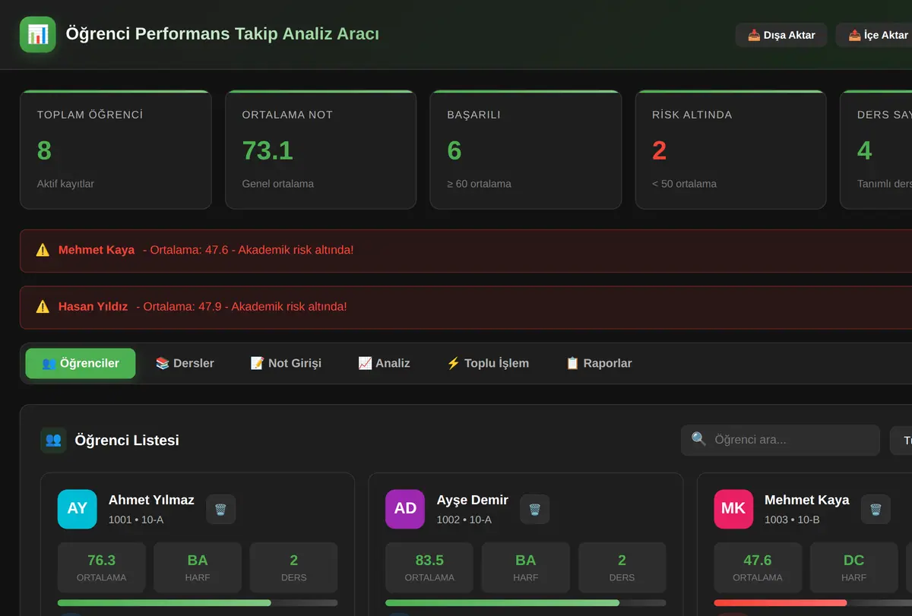Go to the Not Girişi tab

[286, 363]
